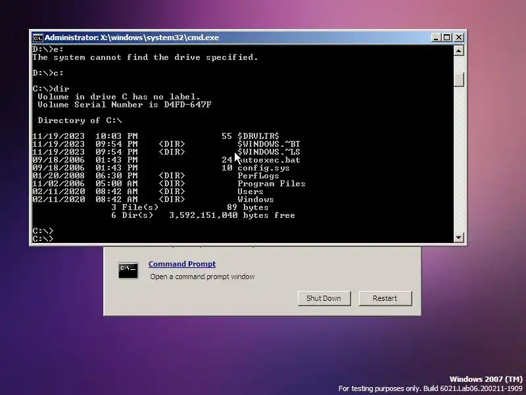Maximize the cmd.exe window
This screenshot has width=526, height=395.
point(446,38)
